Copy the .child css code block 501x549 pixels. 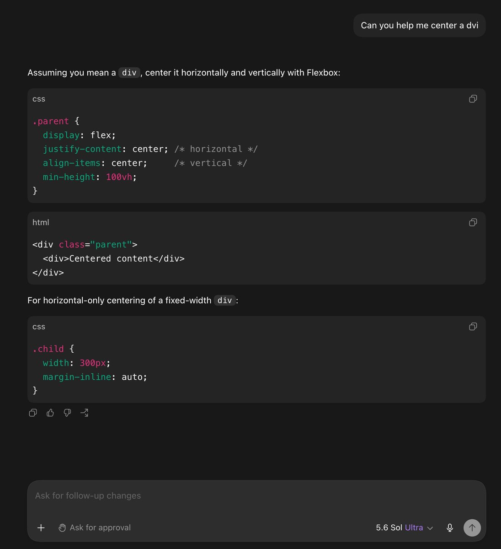(x=473, y=327)
